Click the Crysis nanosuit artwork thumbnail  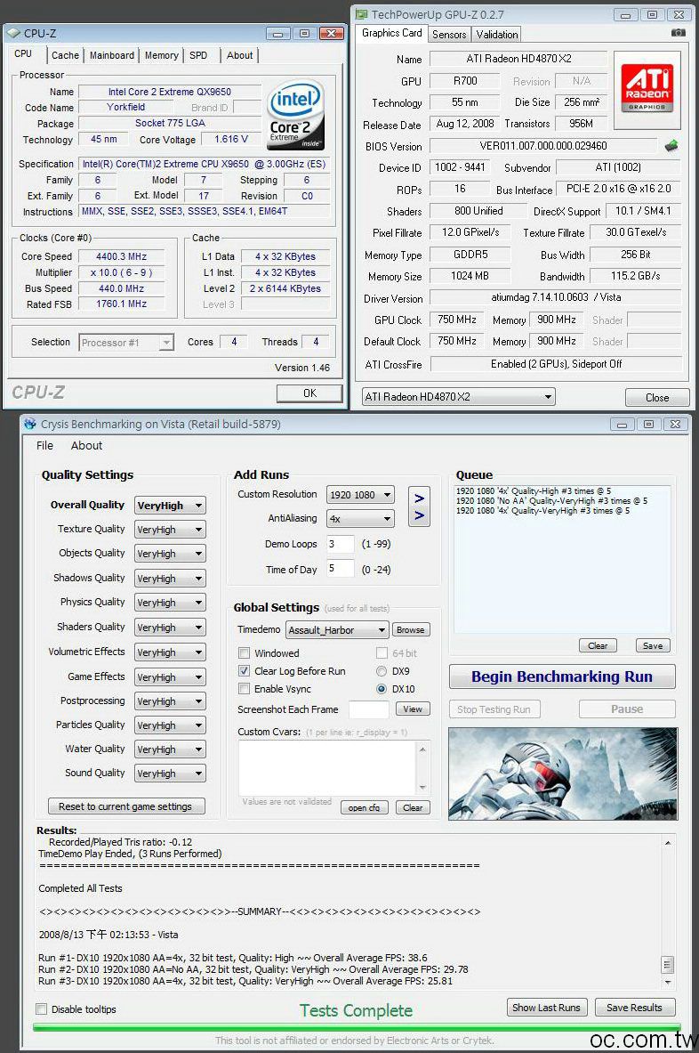point(563,774)
